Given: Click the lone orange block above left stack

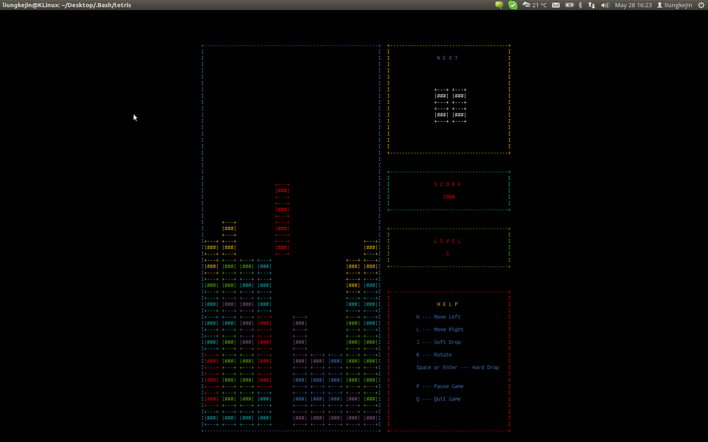Looking at the screenshot, I should pos(229,229).
